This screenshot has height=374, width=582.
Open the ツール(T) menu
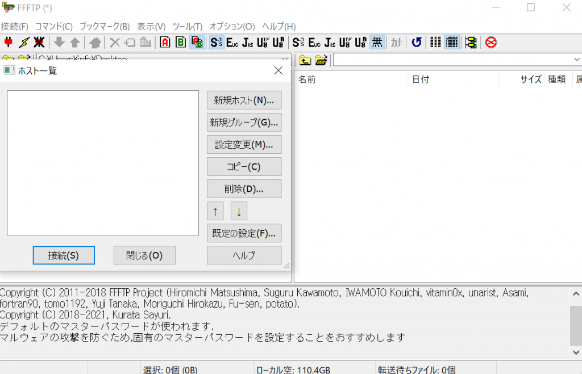pyautogui.click(x=188, y=27)
